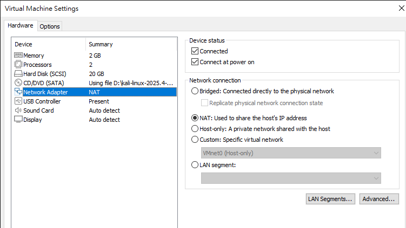Select the Hardware tab
Viewport: 406px width, 228px height.
coord(21,26)
